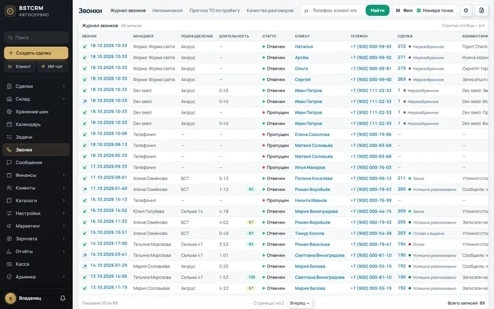
Task: Open client Полина Киселёва link
Action: point(314,179)
